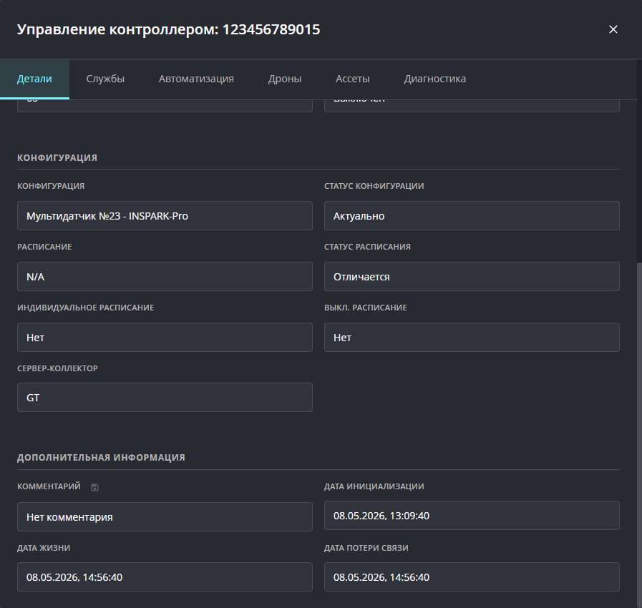Click the Расписание field showing N/A
Screen dimensions: 642x608
tap(165, 277)
